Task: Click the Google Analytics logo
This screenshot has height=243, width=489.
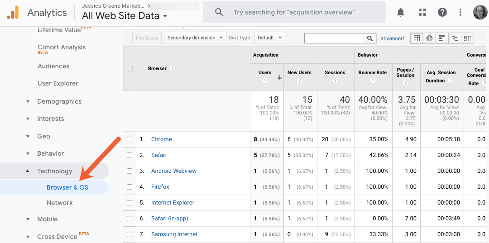Action: coord(13,13)
